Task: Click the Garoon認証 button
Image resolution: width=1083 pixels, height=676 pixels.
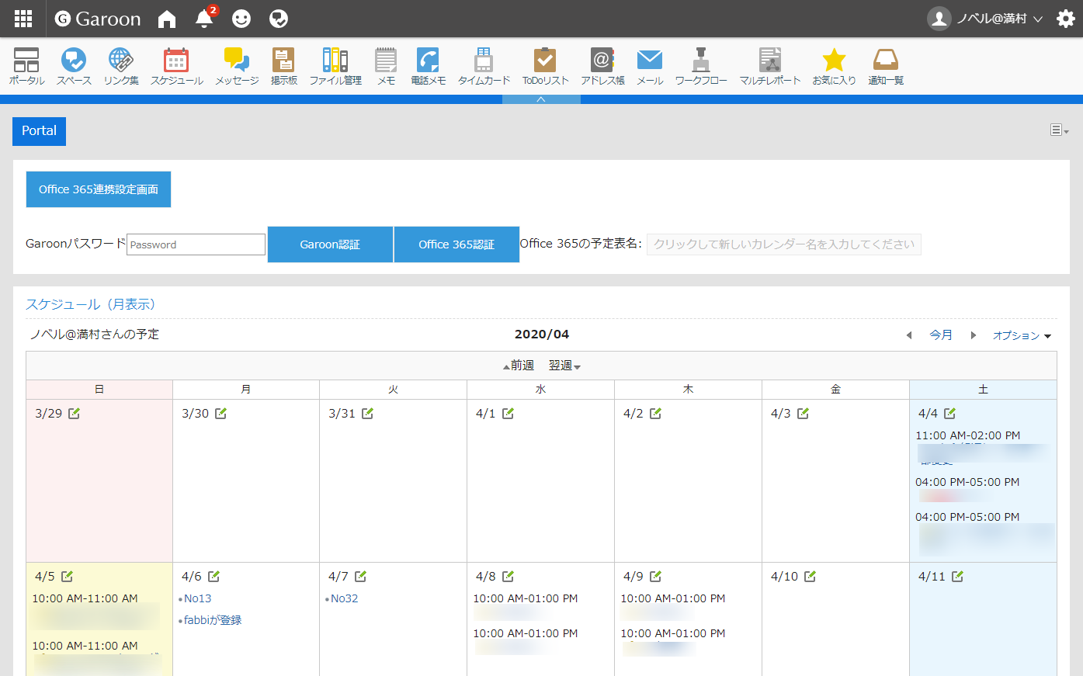Action: coord(330,244)
